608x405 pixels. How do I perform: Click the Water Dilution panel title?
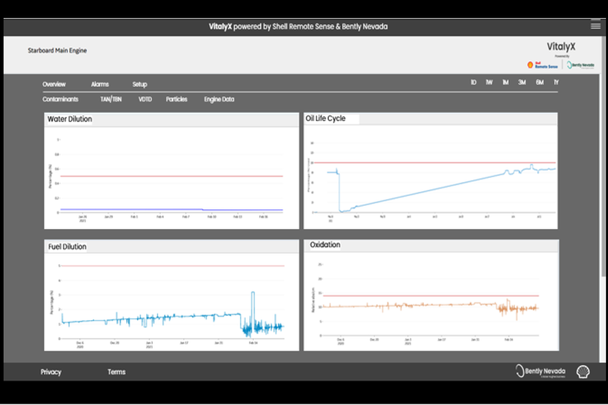pos(70,119)
